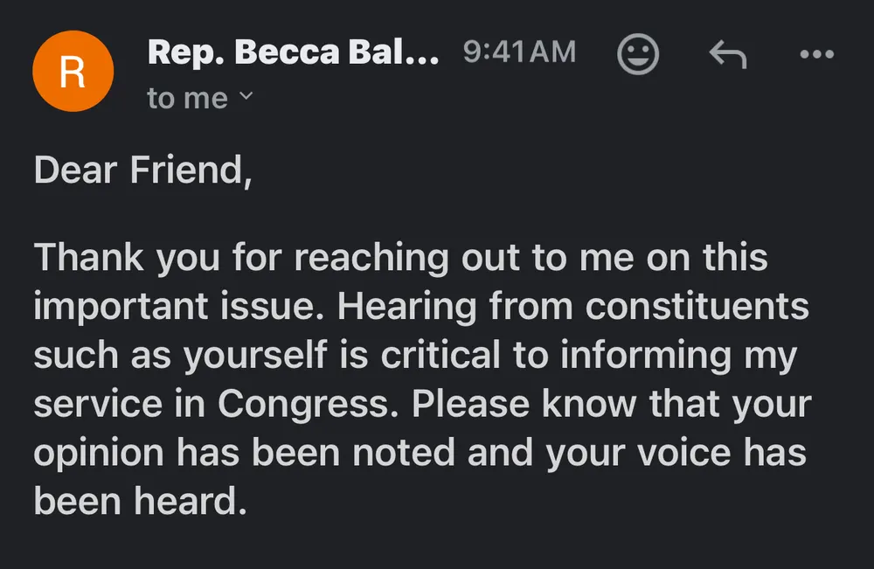Click the "Dear Friend," greeting line
The width and height of the screenshot is (874, 569).
pos(143,170)
